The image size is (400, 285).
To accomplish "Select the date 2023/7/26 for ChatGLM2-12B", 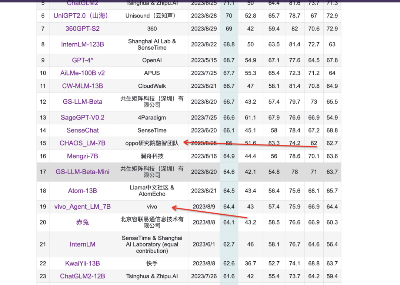I will [x=204, y=276].
